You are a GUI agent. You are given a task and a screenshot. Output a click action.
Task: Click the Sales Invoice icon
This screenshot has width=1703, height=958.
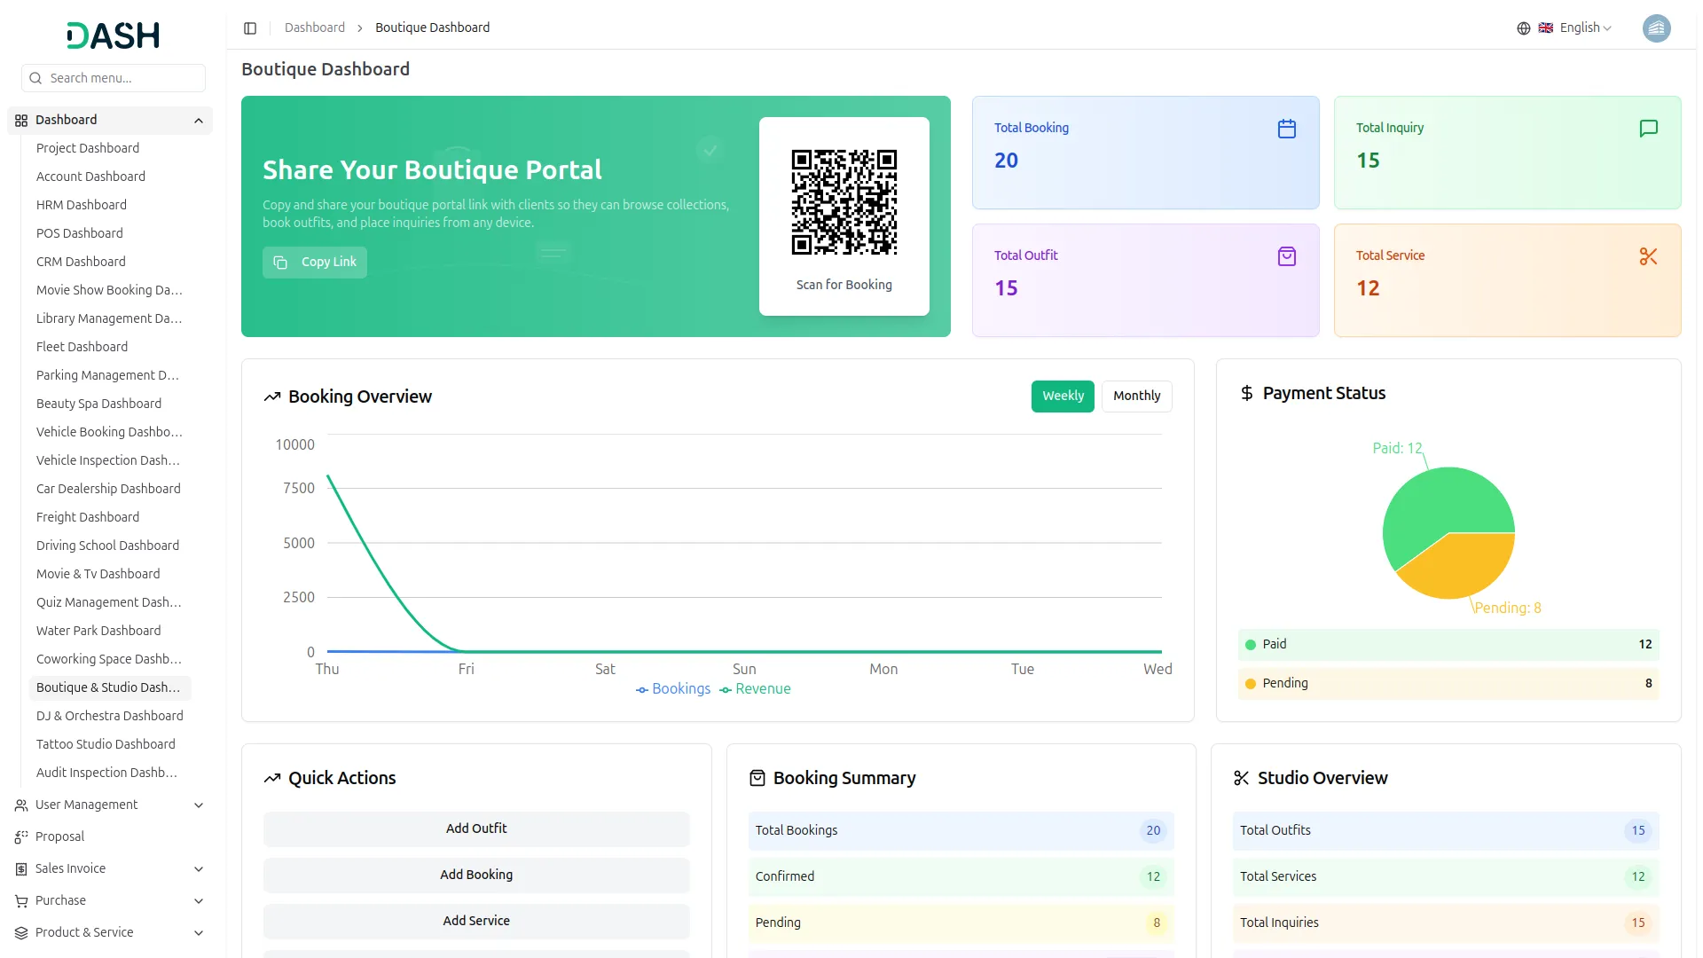21,869
